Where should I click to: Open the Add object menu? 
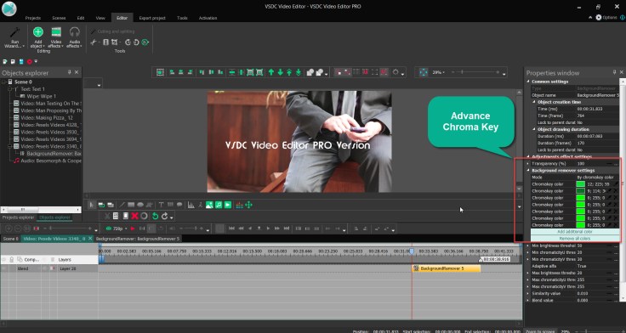(x=38, y=38)
